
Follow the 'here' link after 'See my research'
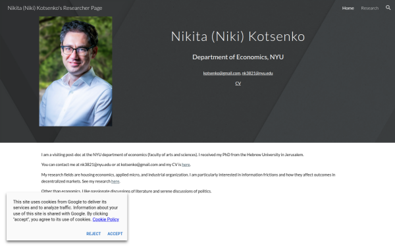(115, 181)
